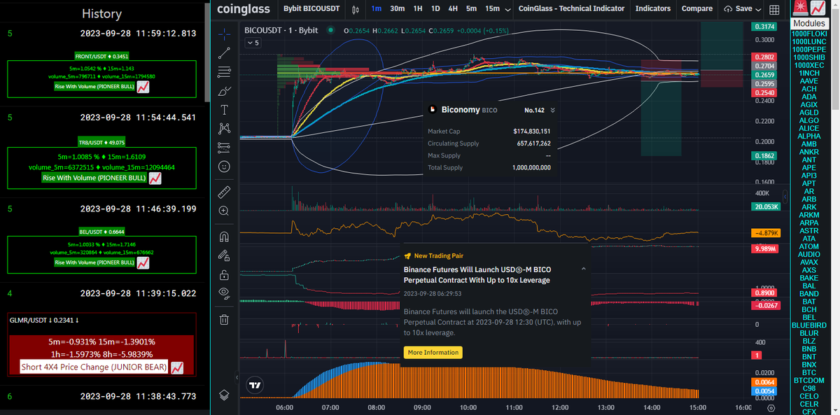Select 1000PEPE in coin list
The height and width of the screenshot is (415, 840).
click(x=808, y=50)
